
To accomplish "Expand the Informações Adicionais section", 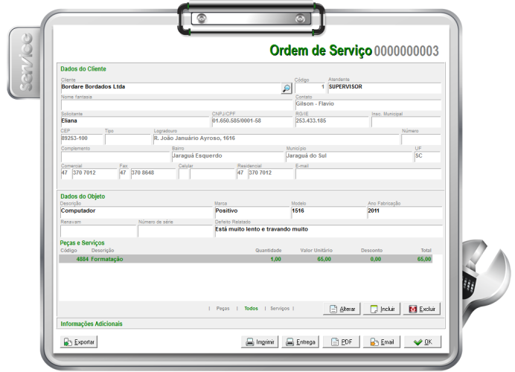I will [92, 324].
